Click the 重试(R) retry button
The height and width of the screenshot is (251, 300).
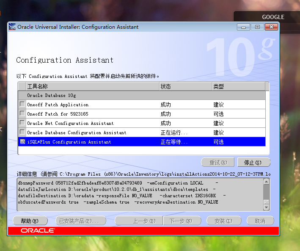(218, 163)
